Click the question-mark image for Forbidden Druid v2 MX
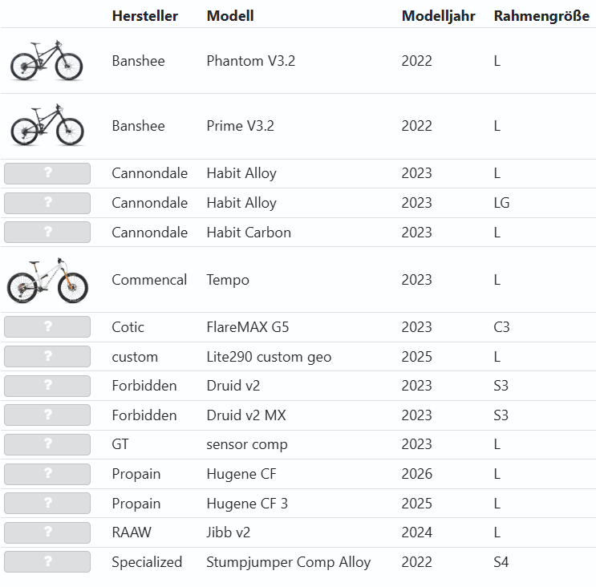Image resolution: width=596 pixels, height=587 pixels. coord(47,415)
